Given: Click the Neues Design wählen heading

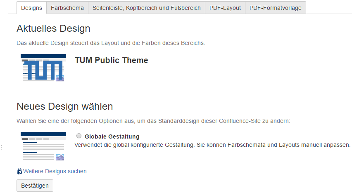Looking at the screenshot, I should coord(64,106).
